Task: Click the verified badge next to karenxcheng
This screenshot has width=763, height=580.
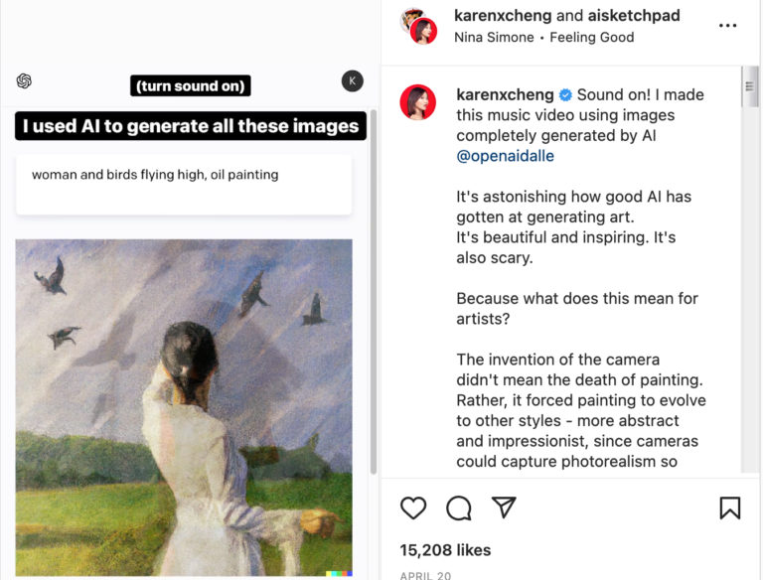Action: pyautogui.click(x=565, y=95)
